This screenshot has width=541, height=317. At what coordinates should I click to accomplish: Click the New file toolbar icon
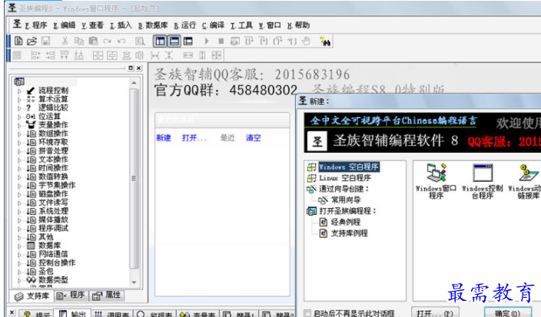18,41
